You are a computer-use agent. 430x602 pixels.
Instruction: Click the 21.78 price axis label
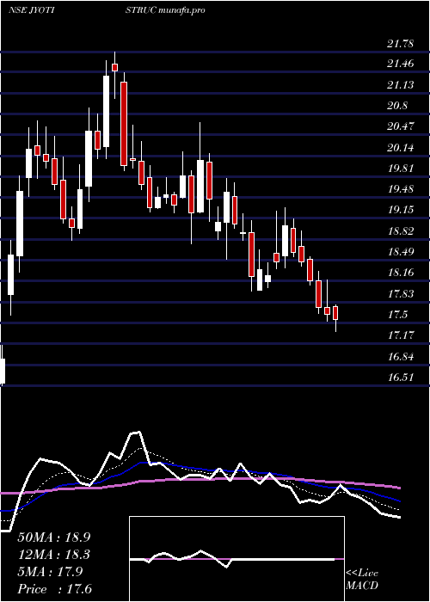(x=401, y=44)
